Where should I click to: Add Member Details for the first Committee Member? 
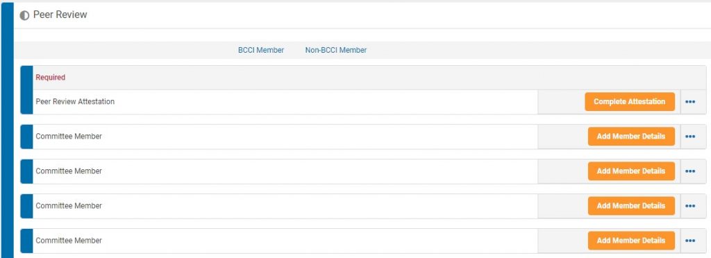point(631,136)
